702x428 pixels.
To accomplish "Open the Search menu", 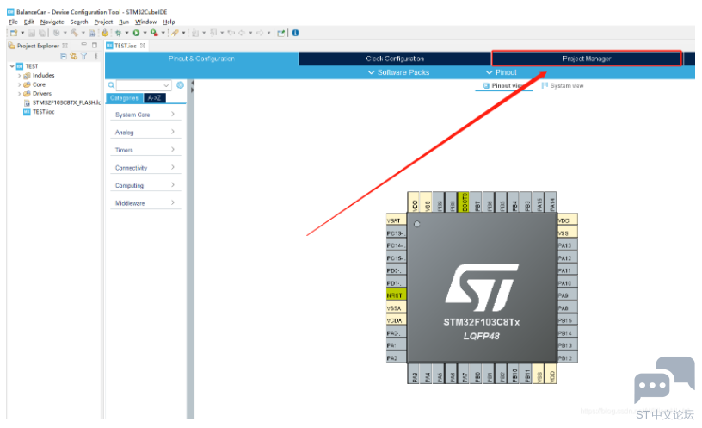I will [79, 22].
